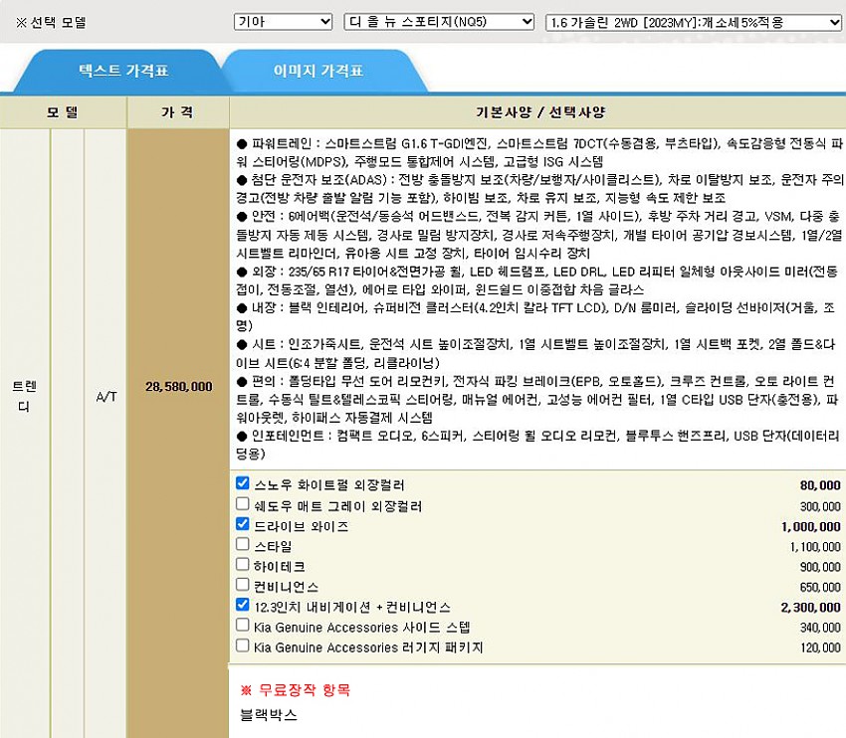Open the 기아 manufacturer dropdown
This screenshot has height=738, width=846.
tap(283, 22)
